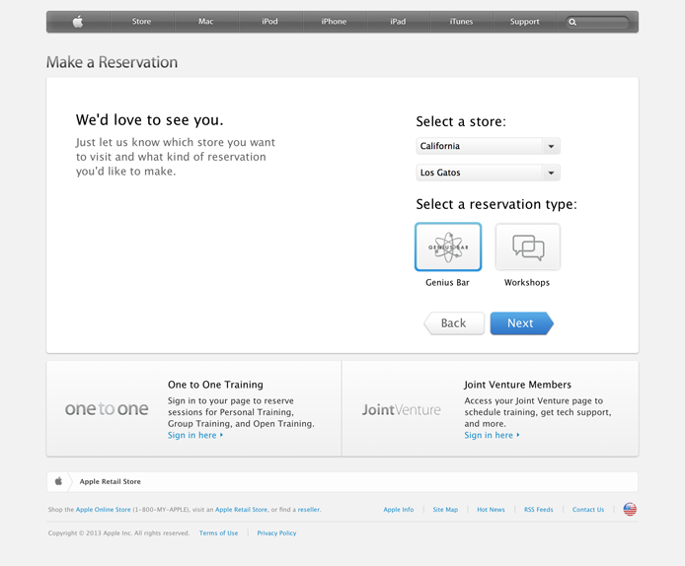Go to the Support menu item

[524, 22]
